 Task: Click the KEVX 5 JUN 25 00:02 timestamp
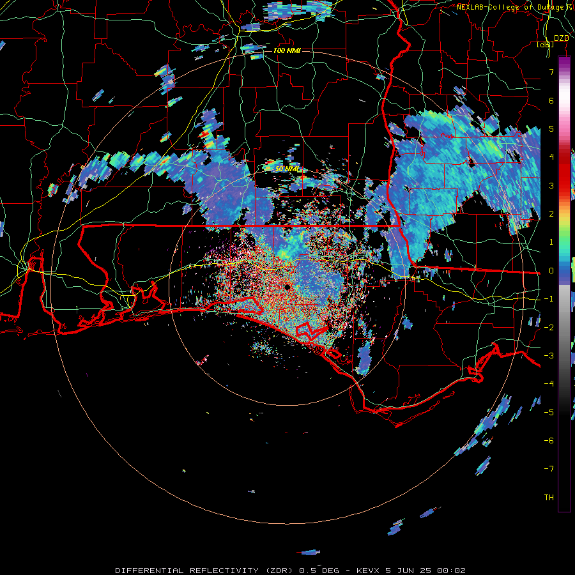click(411, 571)
